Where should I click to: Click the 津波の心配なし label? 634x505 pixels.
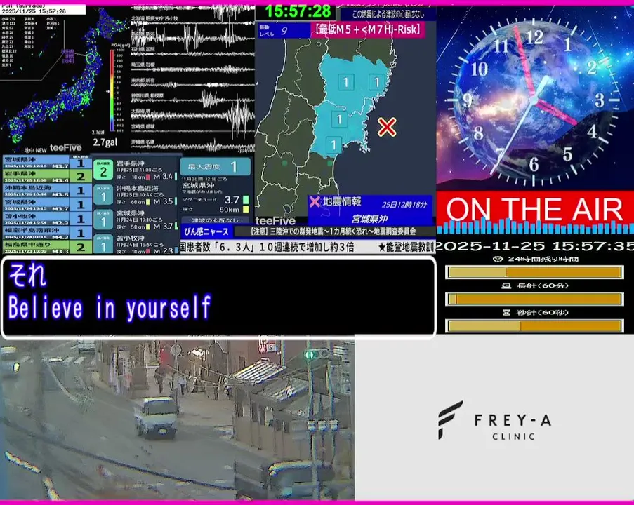215,220
